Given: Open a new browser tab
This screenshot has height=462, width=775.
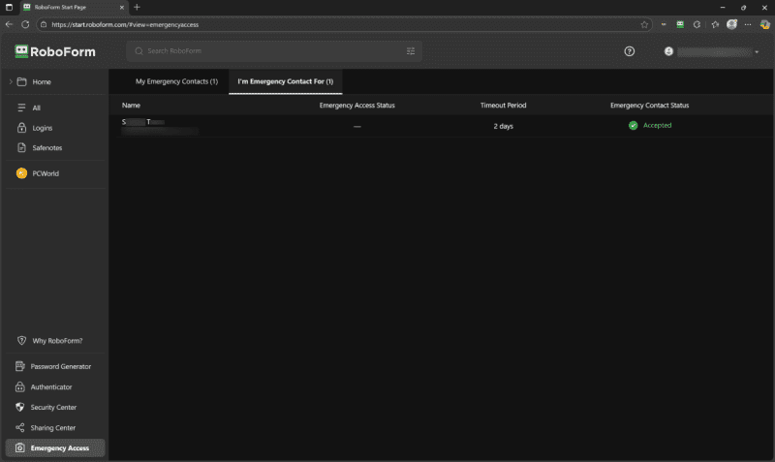Looking at the screenshot, I should coord(137,7).
